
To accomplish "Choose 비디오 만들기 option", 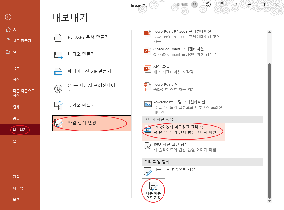I will pyautogui.click(x=91, y=54).
